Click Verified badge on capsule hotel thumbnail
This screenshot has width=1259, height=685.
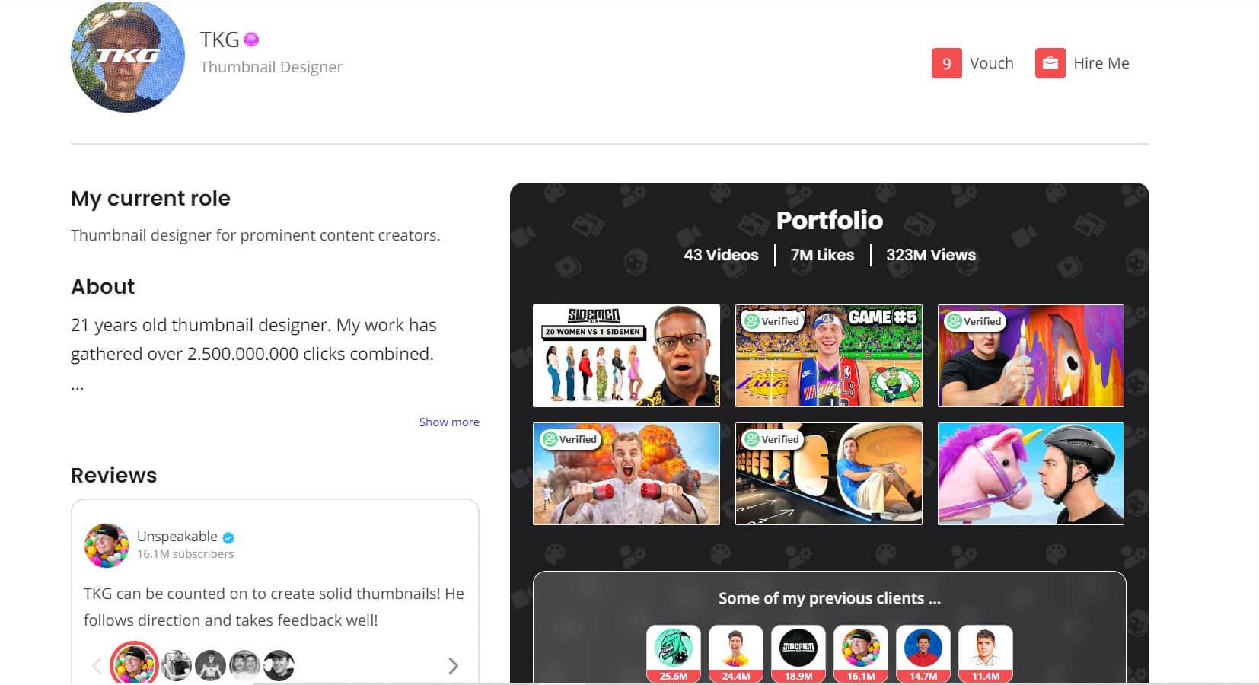point(772,439)
